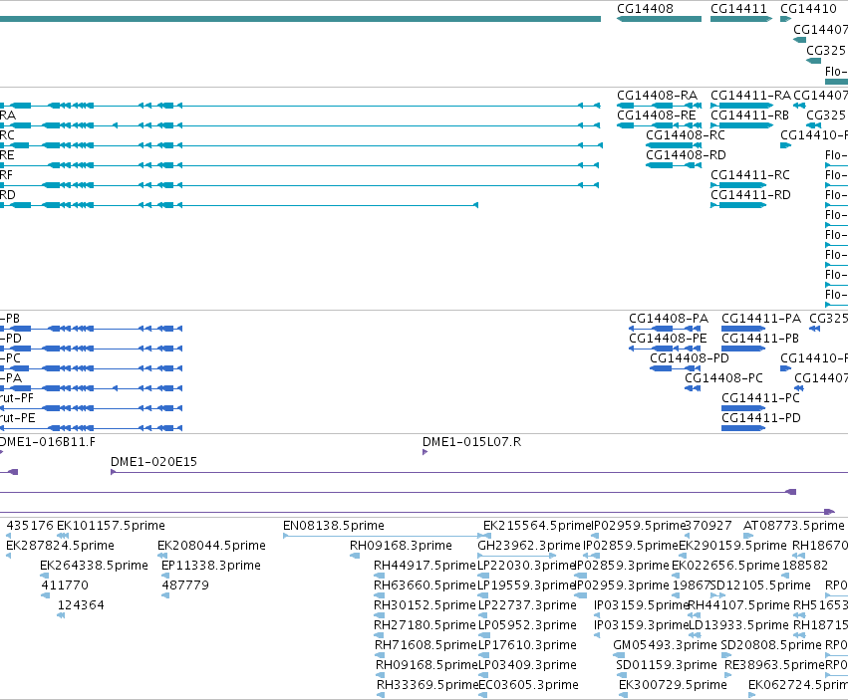Select EST RH44917.5prime
Viewport: 848px width, 700px height.
click(379, 576)
